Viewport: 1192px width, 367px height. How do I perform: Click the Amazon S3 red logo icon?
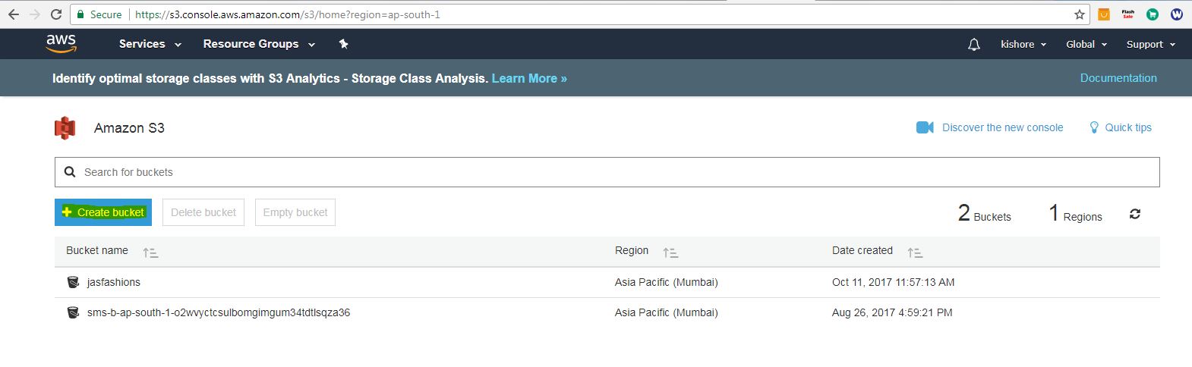pyautogui.click(x=65, y=128)
